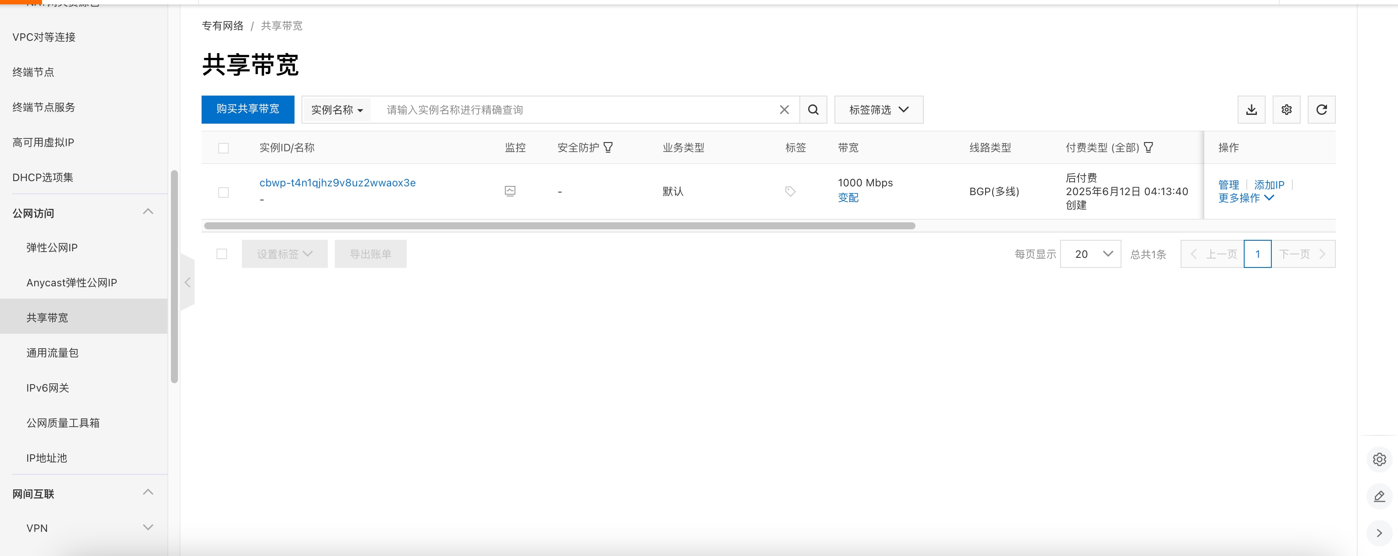Open table column settings gear icon
Image resolution: width=1398 pixels, height=556 pixels.
(1286, 110)
